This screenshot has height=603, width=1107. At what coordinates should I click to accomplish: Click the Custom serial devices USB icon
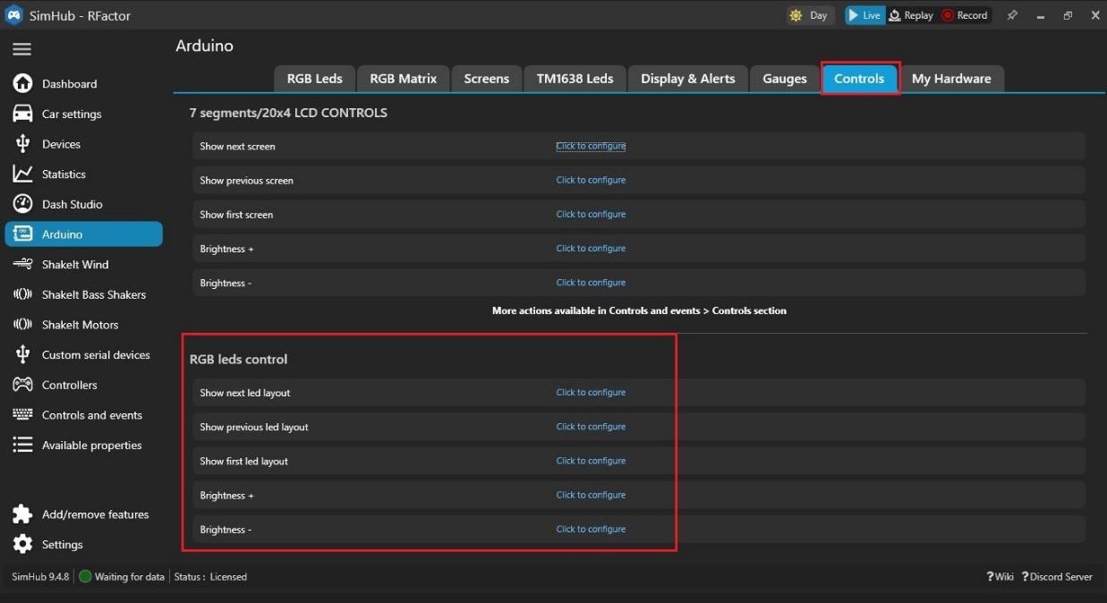23,354
